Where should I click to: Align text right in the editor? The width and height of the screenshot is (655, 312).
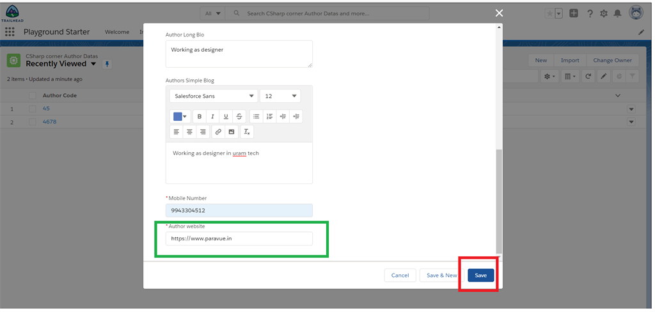(x=203, y=132)
